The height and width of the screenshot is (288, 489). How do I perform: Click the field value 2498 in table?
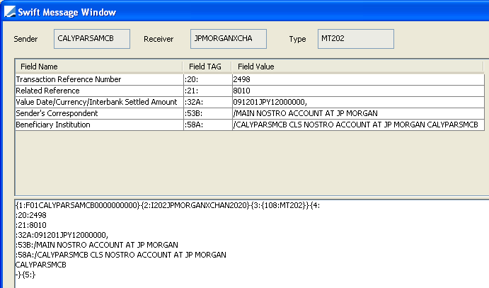358,79
